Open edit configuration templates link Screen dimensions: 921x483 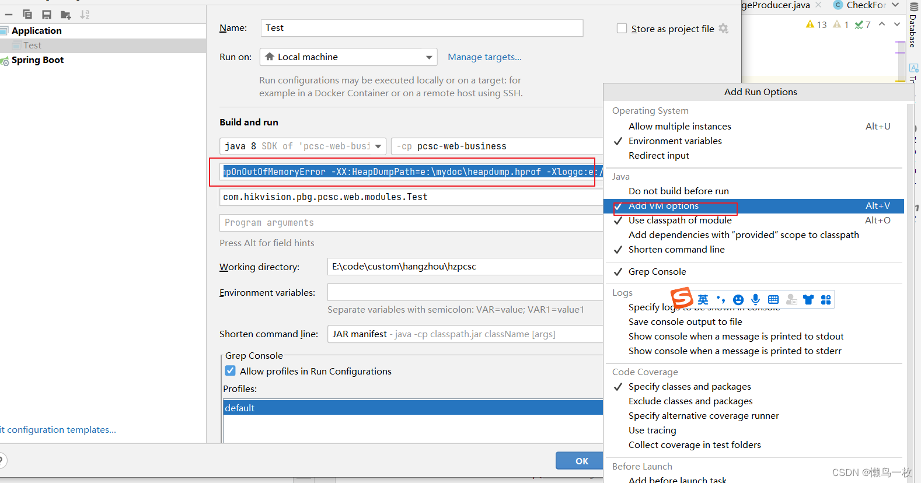pos(58,430)
